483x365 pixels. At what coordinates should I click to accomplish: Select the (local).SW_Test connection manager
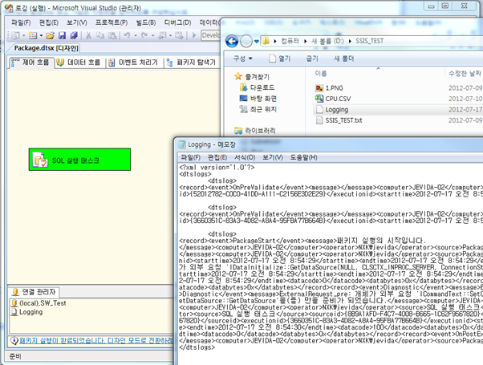coord(39,303)
